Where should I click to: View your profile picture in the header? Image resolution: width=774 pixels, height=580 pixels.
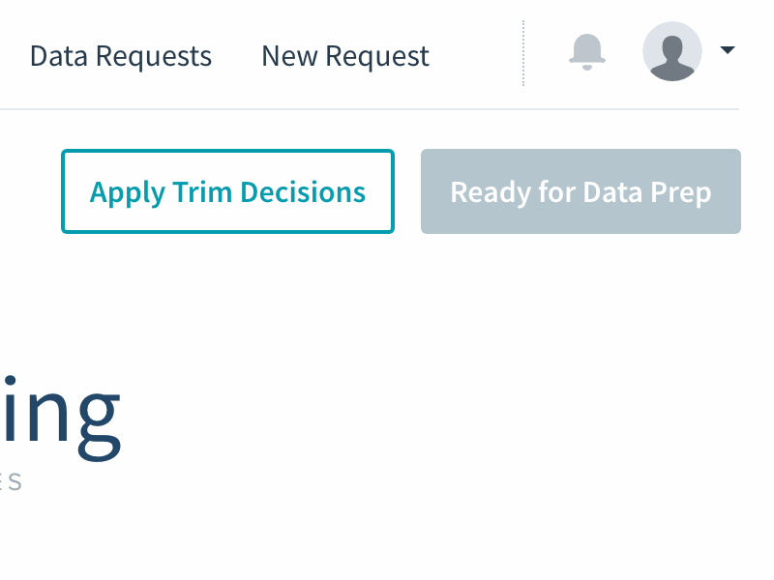point(671,52)
